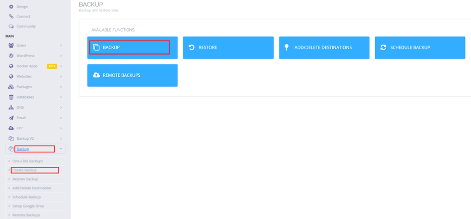
Task: Click the Community chat bubbles icon
Action: (x=11, y=27)
